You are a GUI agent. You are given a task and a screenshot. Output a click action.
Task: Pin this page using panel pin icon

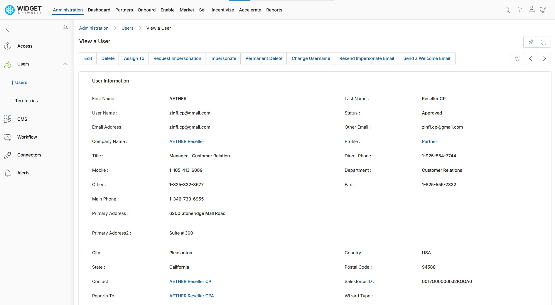[531, 42]
